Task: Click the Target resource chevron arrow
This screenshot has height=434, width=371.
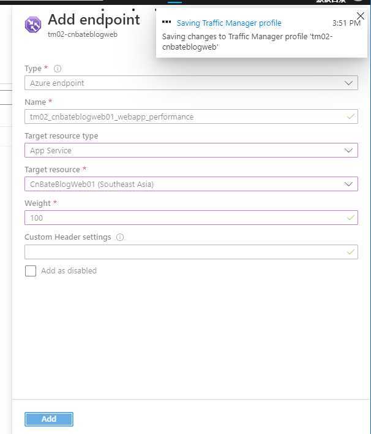Action: (x=348, y=184)
